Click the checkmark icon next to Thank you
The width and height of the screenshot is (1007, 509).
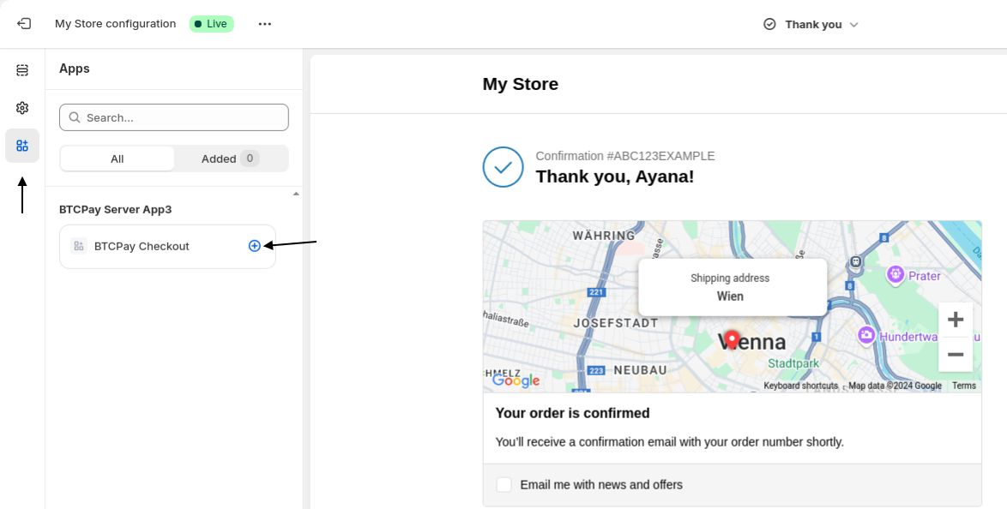(769, 24)
